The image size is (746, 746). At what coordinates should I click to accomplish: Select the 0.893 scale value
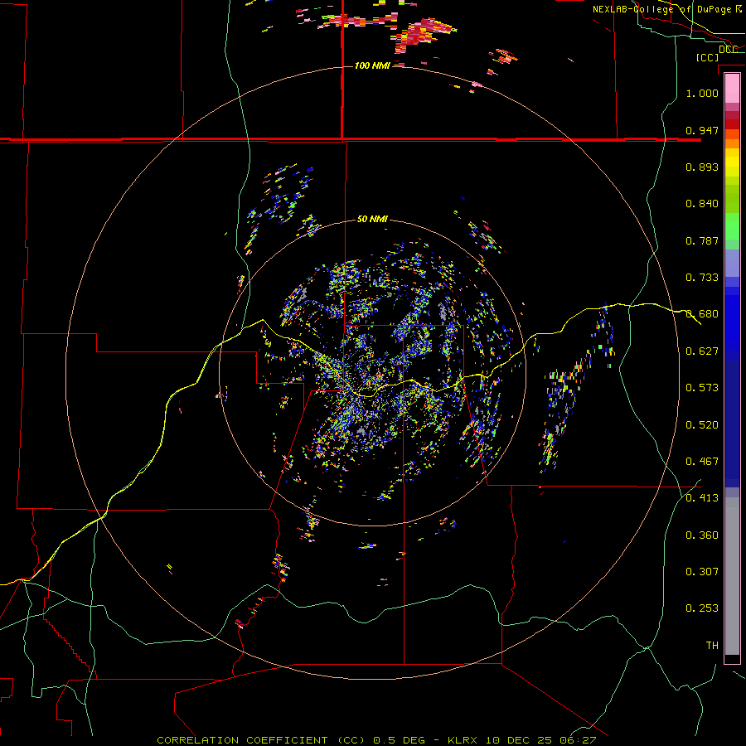[x=702, y=167]
